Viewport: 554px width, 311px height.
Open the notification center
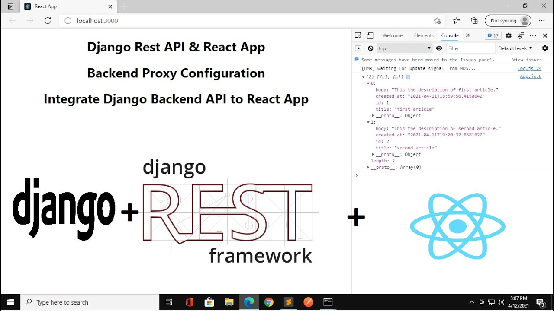click(x=540, y=302)
